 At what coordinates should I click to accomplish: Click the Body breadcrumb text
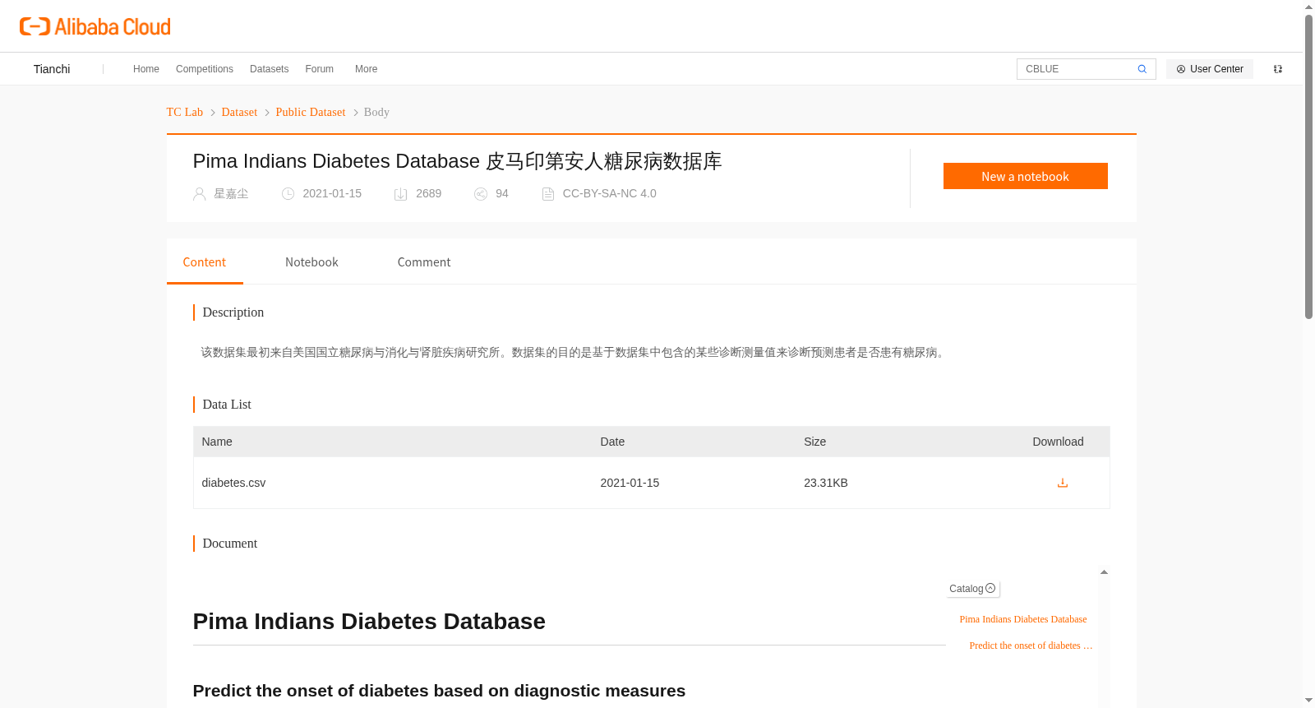(x=376, y=112)
